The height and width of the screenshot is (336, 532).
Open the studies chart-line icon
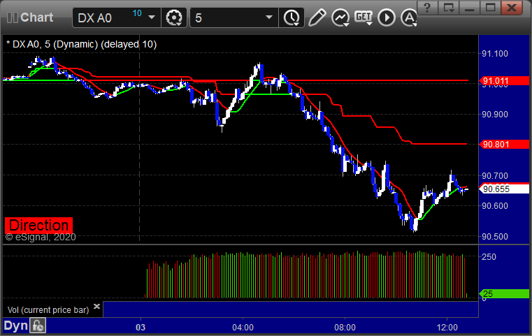(340, 17)
